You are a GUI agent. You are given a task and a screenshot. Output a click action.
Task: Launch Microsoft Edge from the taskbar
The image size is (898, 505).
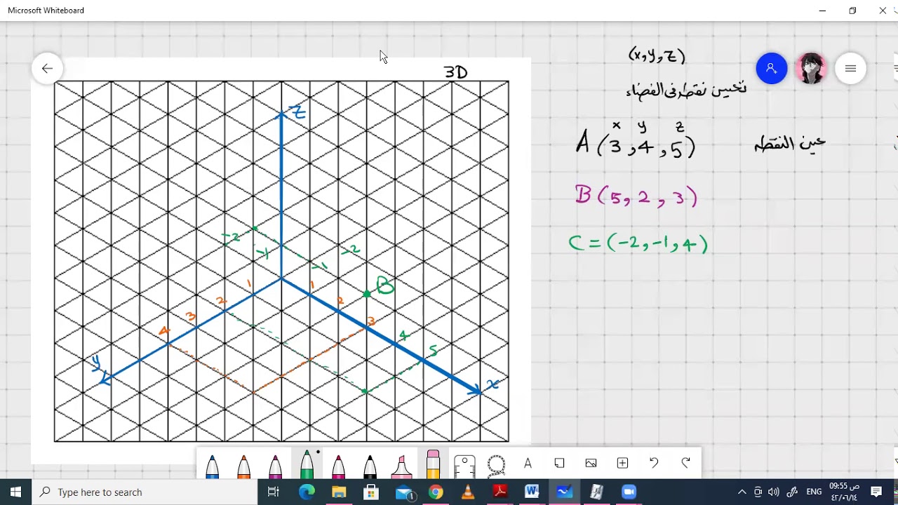pyautogui.click(x=307, y=492)
